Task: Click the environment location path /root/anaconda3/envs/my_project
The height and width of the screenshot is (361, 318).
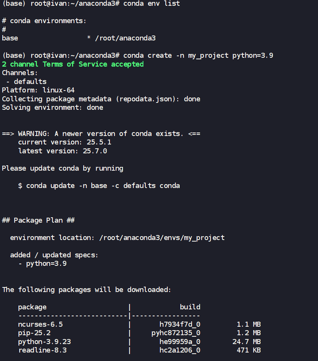Action: click(162, 238)
